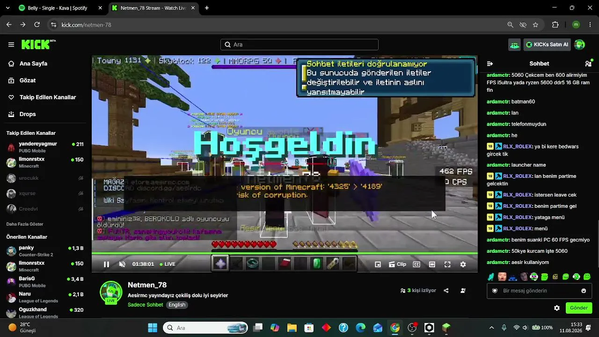Viewport: 599px width, 337px height.
Task: Send the chat message with Gönder
Action: pos(579,308)
